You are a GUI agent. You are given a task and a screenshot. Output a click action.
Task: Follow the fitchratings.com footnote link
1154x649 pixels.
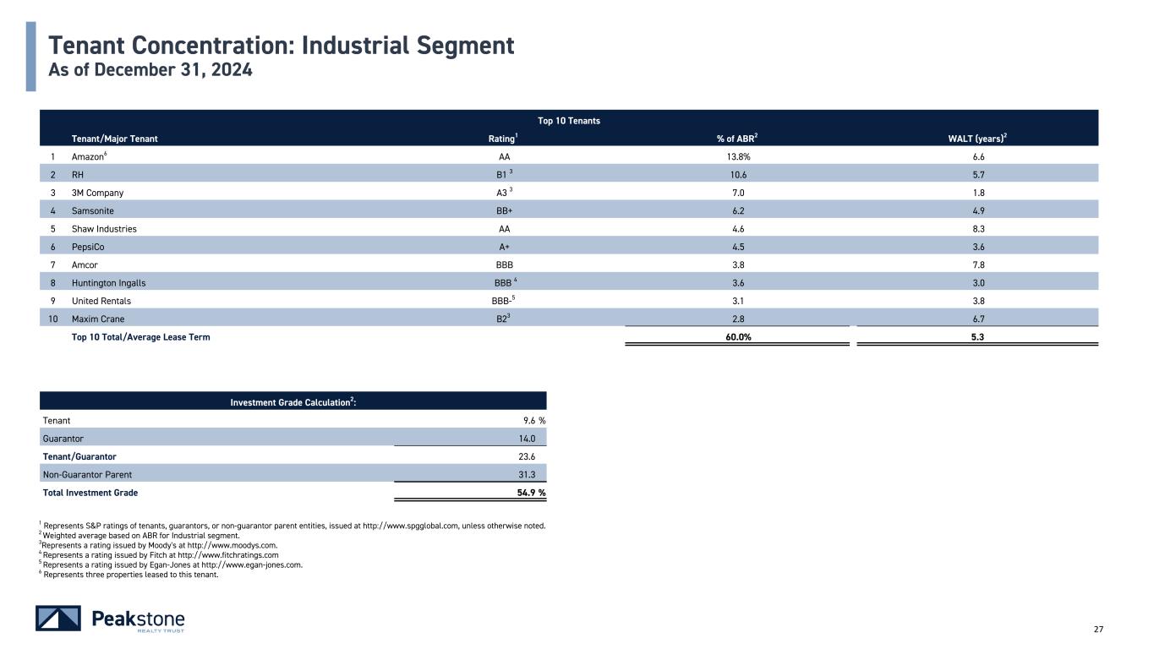(239, 555)
